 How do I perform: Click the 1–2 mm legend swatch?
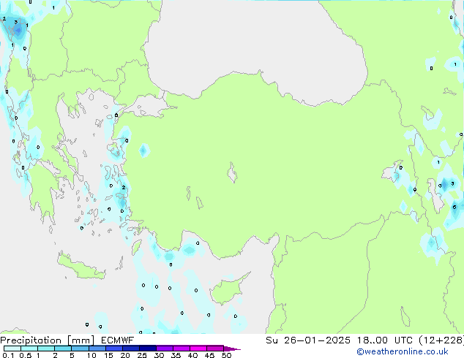[46, 349]
